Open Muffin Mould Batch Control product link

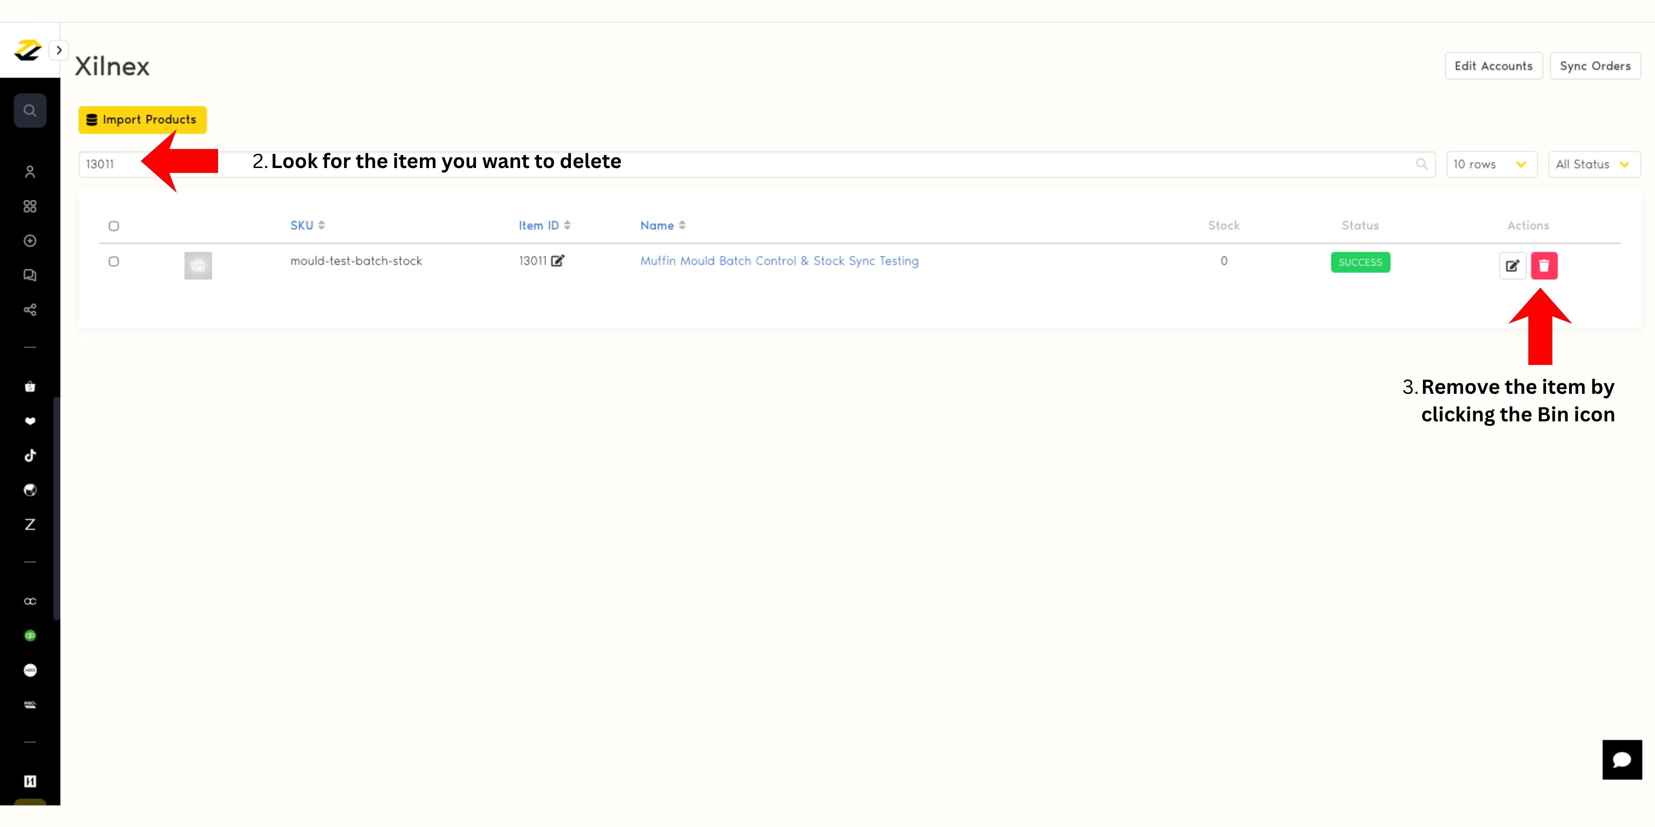[778, 261]
